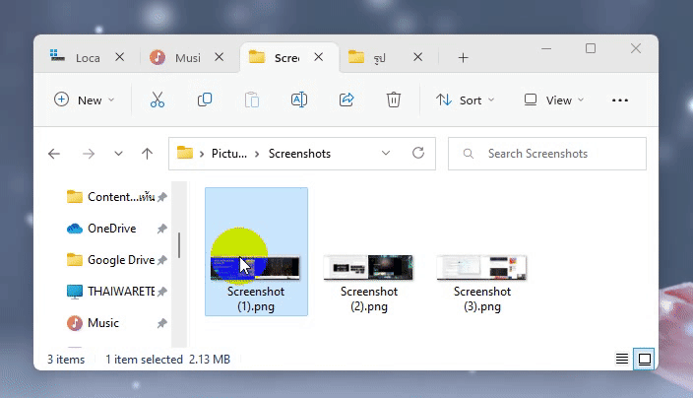Viewport: 693px width, 398px height.
Task: Click pin icon beside Google Drive
Action: click(162, 260)
